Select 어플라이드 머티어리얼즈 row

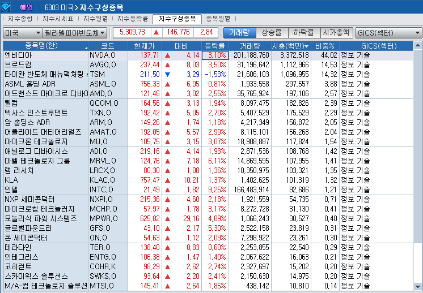coord(208,132)
